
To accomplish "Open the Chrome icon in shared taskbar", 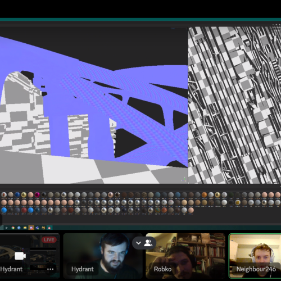I will pyautogui.click(x=13, y=228).
